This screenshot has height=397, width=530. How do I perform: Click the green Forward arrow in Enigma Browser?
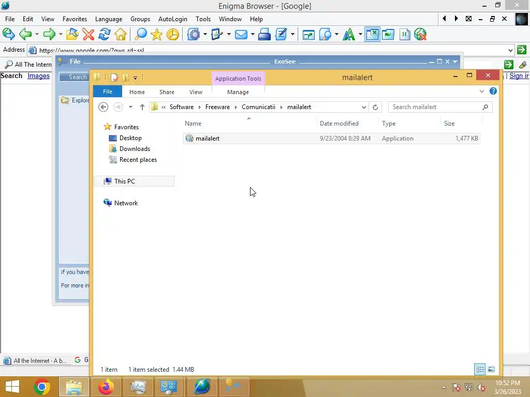[49, 34]
